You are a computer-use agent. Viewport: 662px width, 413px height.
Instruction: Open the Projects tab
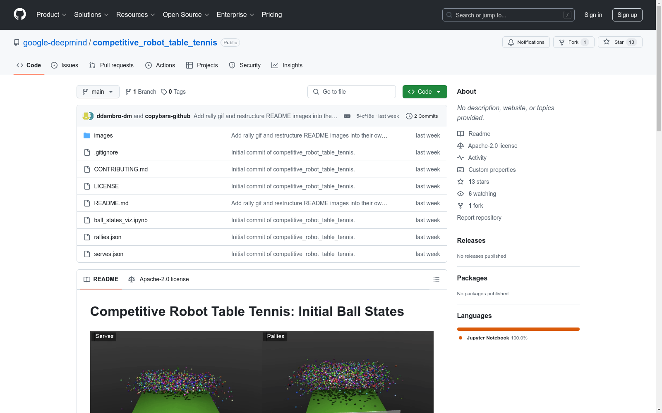202,65
